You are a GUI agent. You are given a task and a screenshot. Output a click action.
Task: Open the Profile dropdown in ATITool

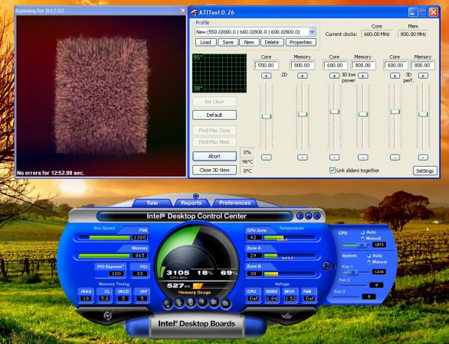point(312,31)
